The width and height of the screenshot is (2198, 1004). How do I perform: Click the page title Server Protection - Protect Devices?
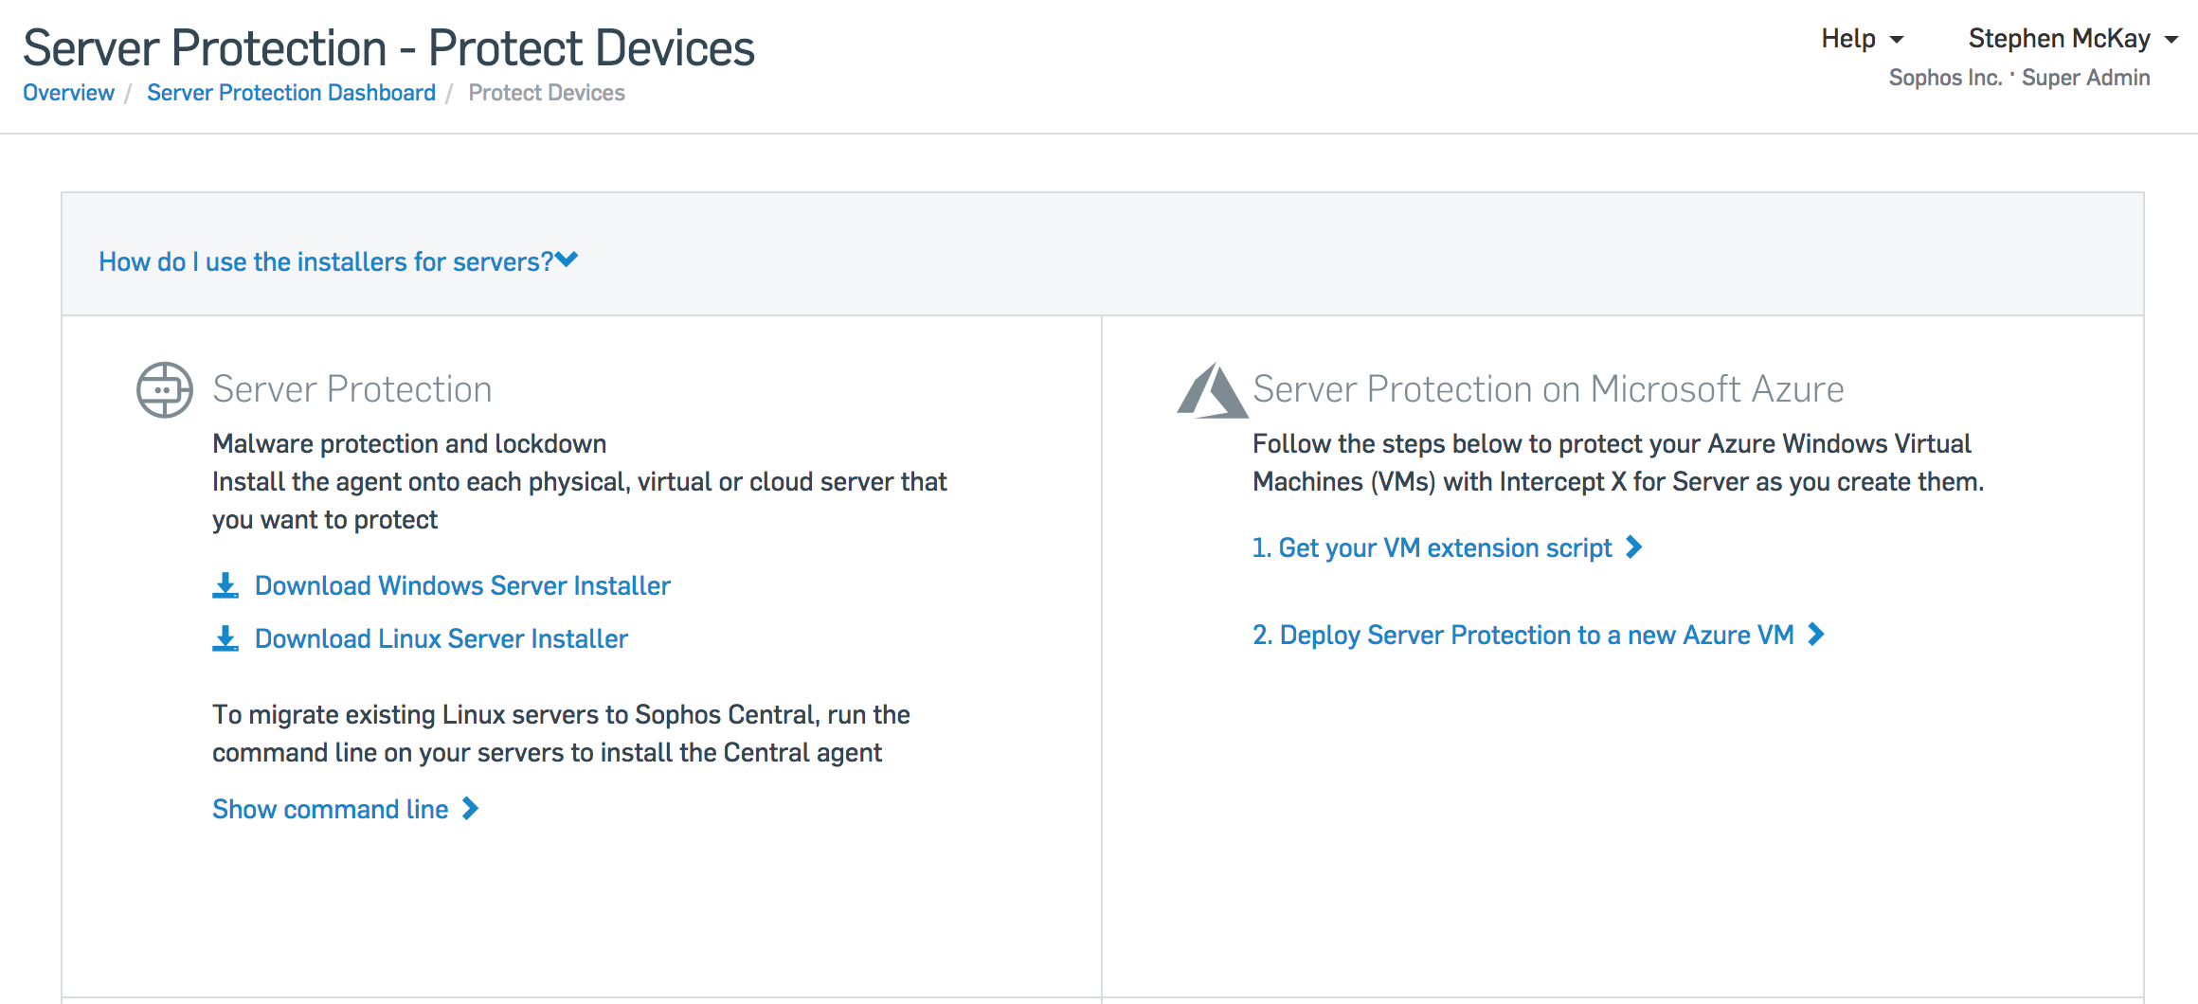click(388, 47)
